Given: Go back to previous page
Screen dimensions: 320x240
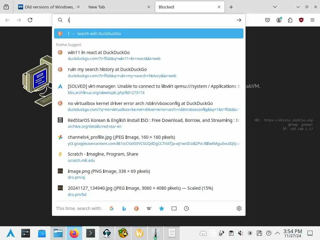Looking at the screenshot, I should [7, 20].
